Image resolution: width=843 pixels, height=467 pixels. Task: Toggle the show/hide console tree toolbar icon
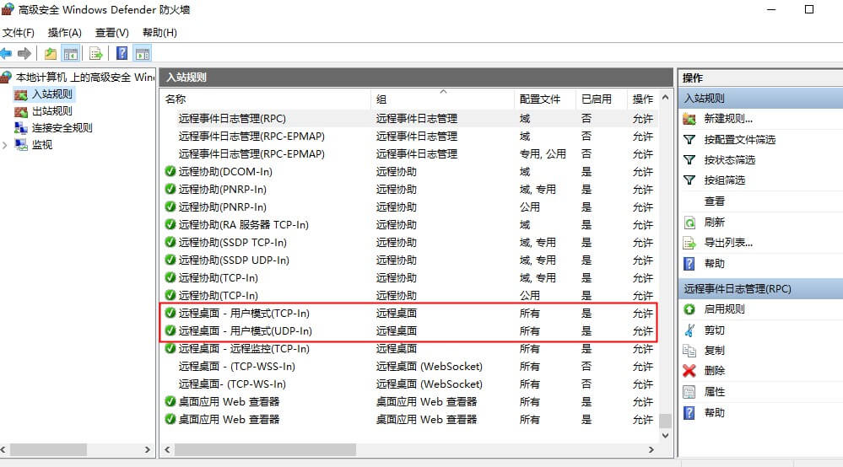[x=70, y=53]
